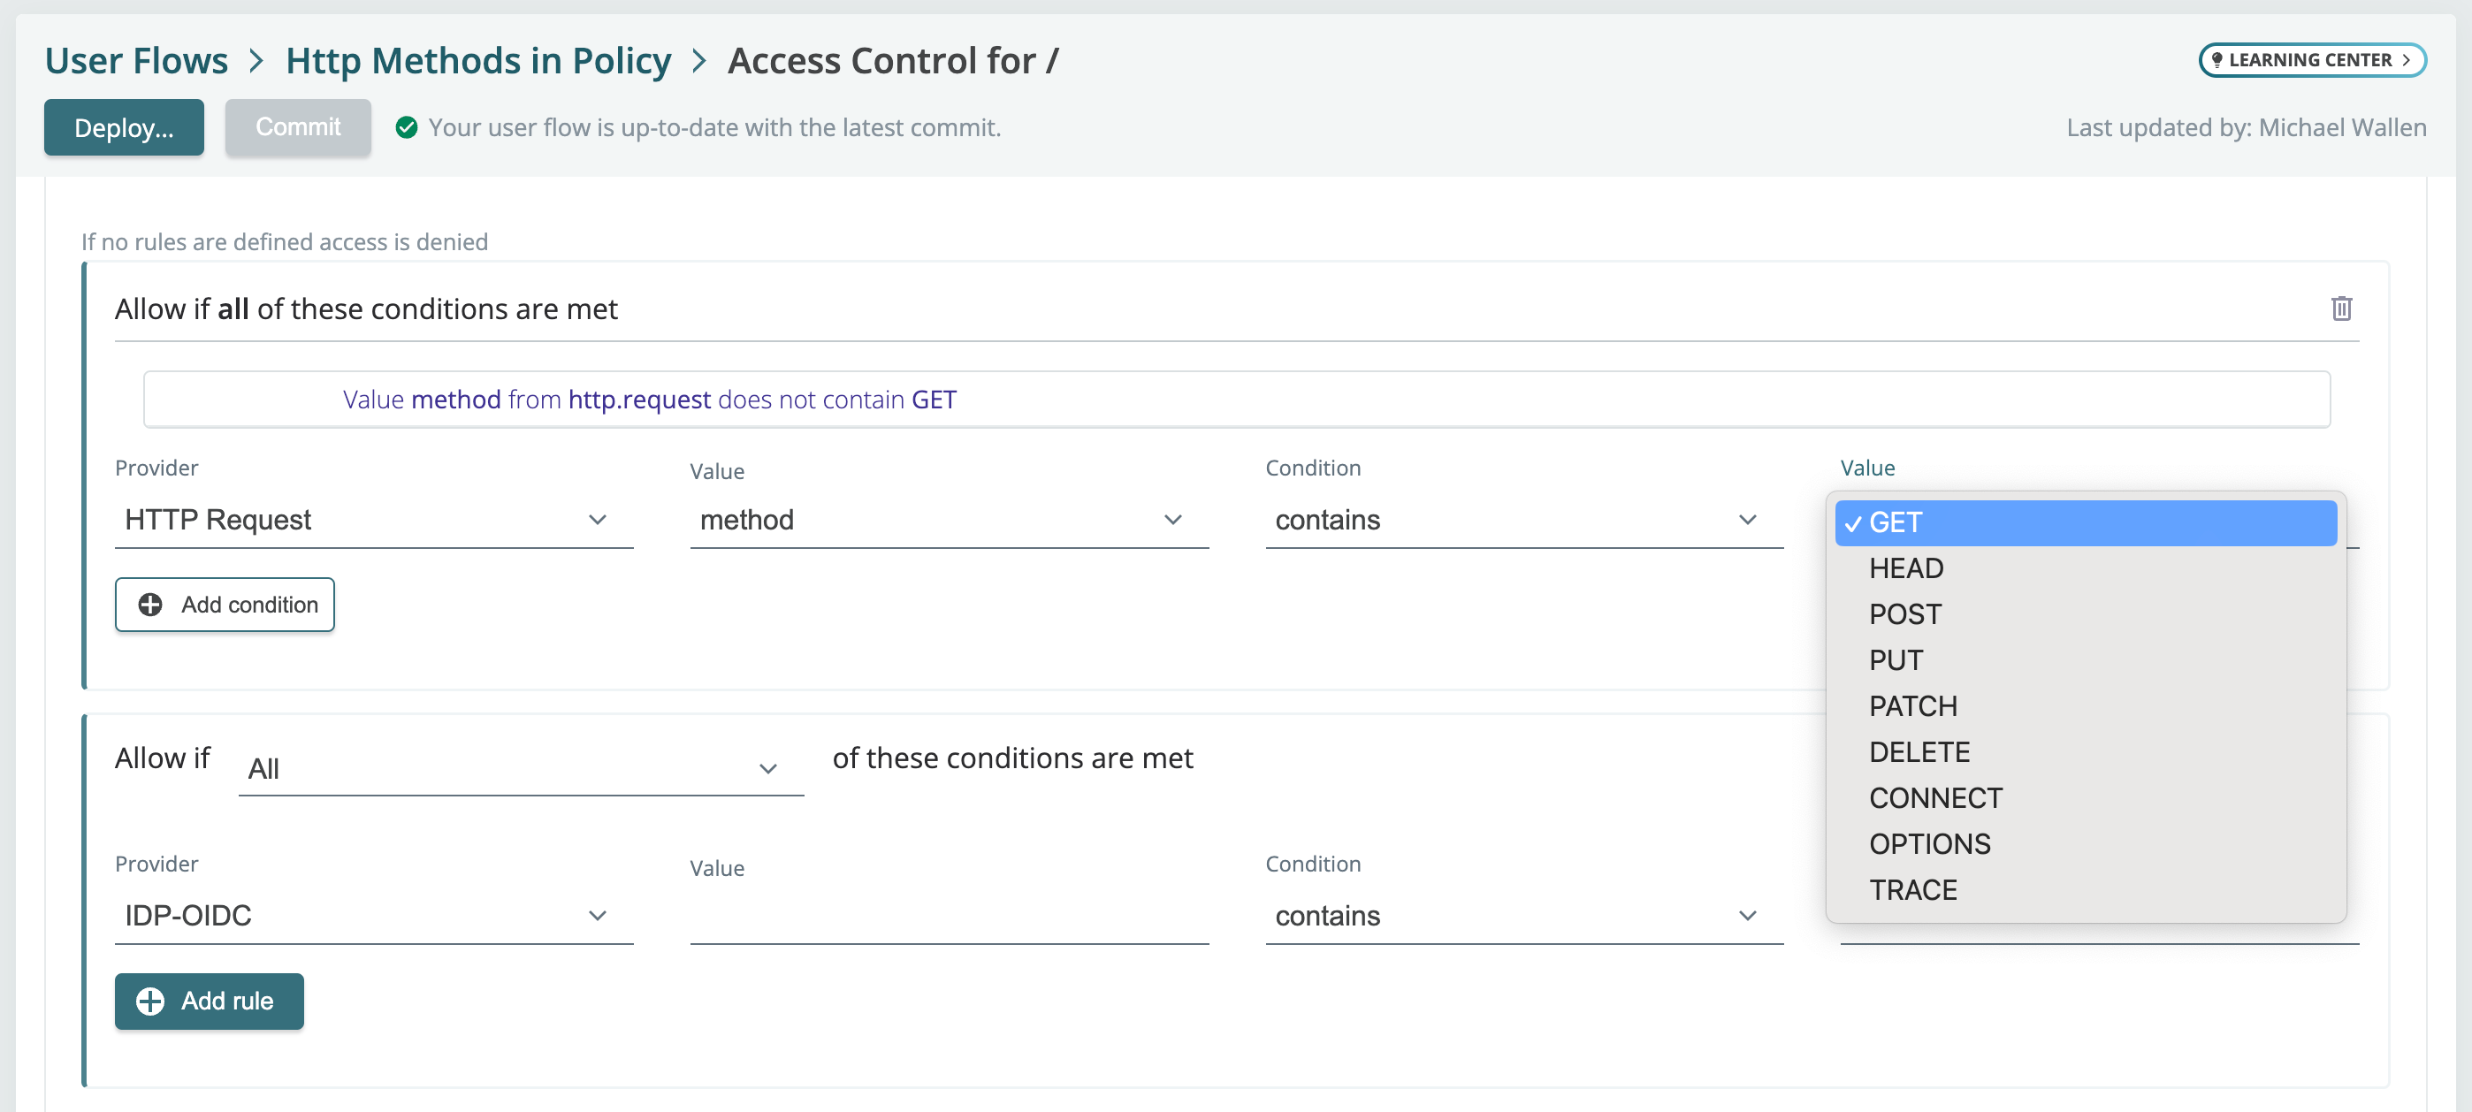Click the Deploy button
This screenshot has height=1112, width=2472.
tap(123, 126)
